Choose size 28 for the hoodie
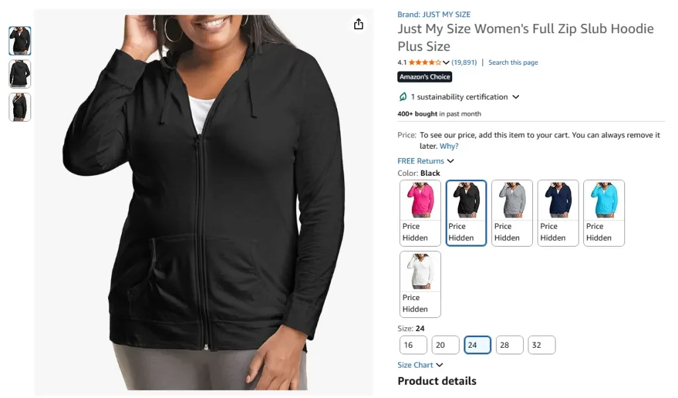 pos(509,344)
